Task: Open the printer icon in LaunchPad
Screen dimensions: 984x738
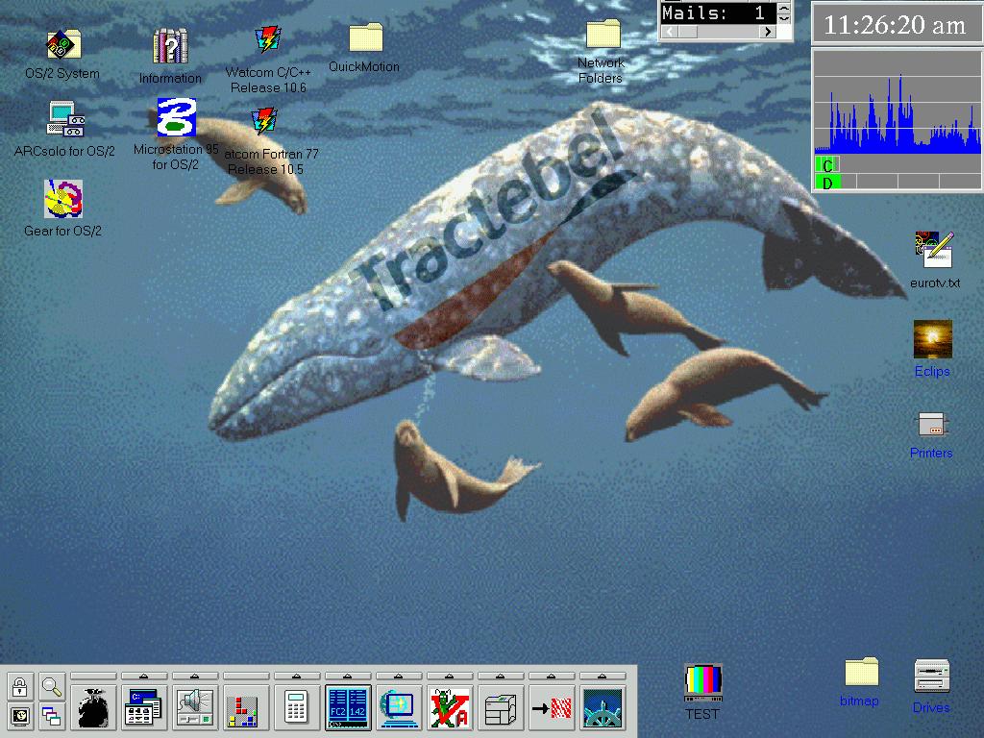Action: click(x=500, y=708)
